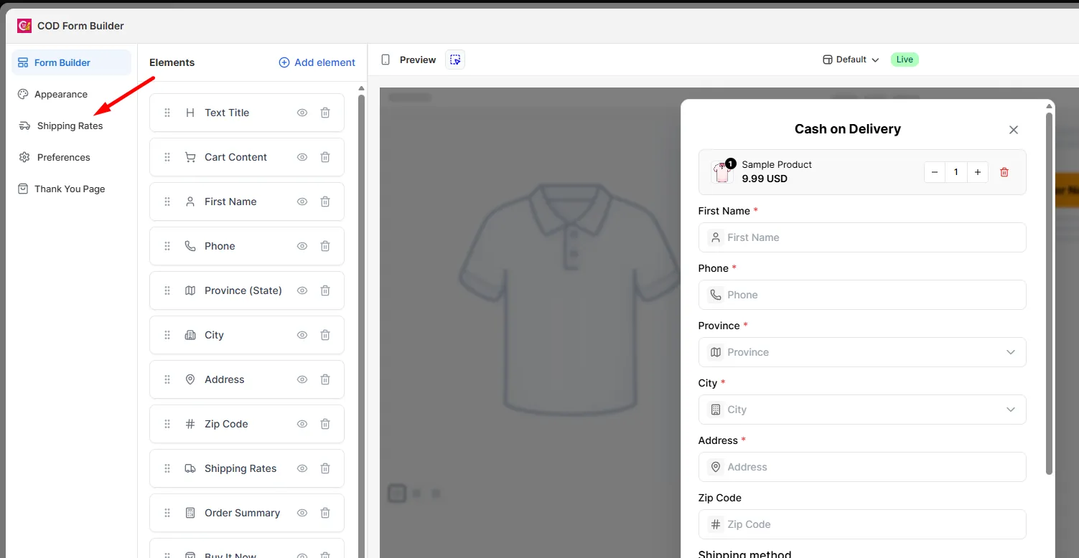This screenshot has width=1079, height=558.
Task: Delete the Shipping Rates element
Action: [x=325, y=468]
